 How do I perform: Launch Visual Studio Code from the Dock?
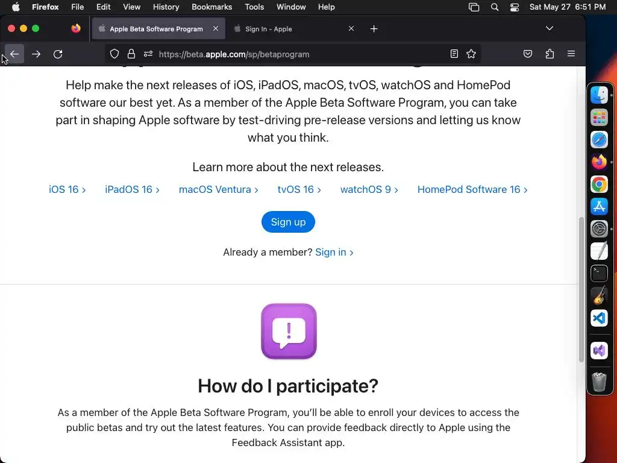click(599, 318)
